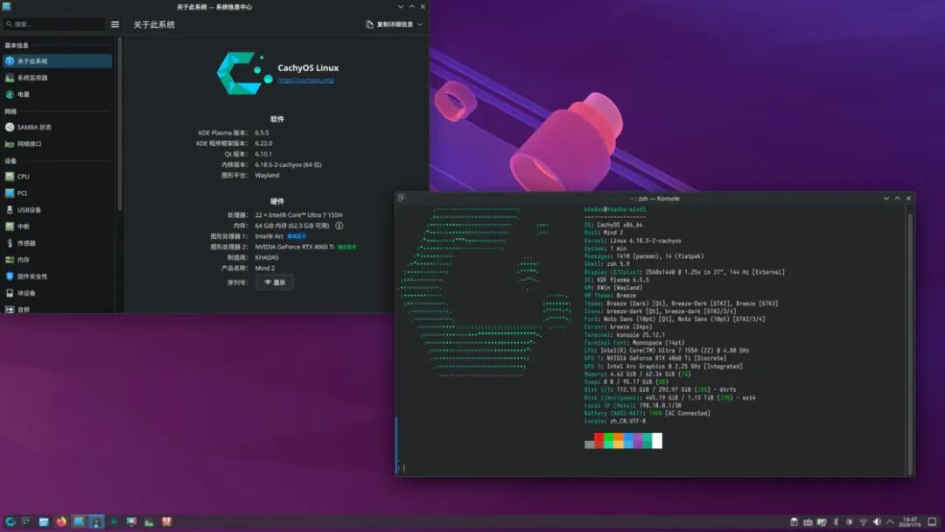Expand hidden system tray icons
Image resolution: width=945 pixels, height=532 pixels.
pos(890,521)
